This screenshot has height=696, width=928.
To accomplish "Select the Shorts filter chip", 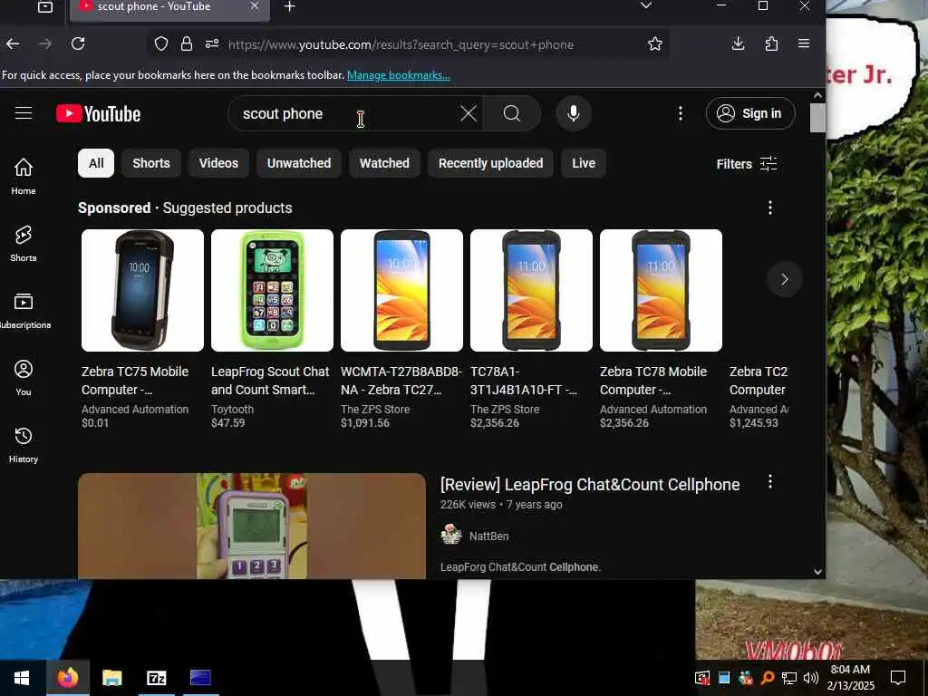I will click(x=151, y=163).
